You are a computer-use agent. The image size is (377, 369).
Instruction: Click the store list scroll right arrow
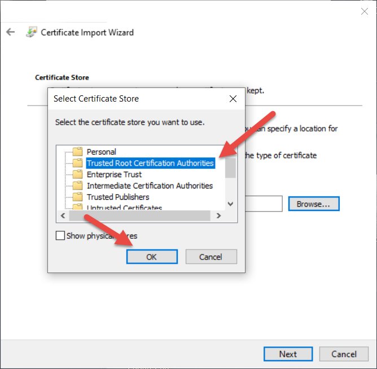pyautogui.click(x=218, y=216)
